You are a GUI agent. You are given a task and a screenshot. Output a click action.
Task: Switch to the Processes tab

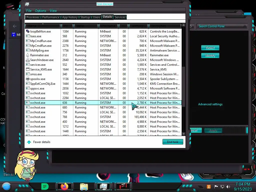(x=33, y=17)
